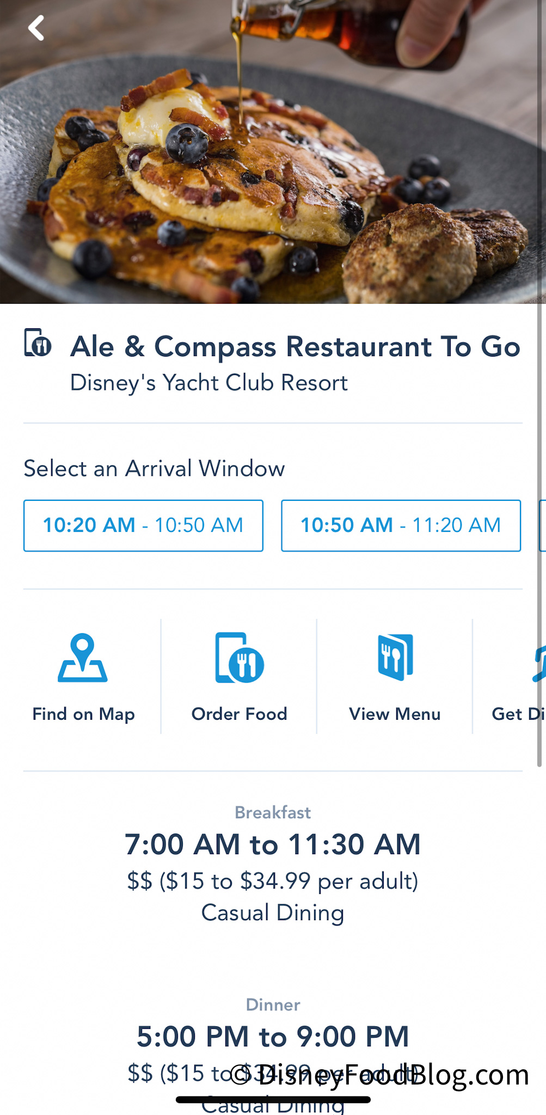The width and height of the screenshot is (546, 1115).
Task: Tap the Disney's Yacht Club Resort subtitle
Action: (209, 383)
